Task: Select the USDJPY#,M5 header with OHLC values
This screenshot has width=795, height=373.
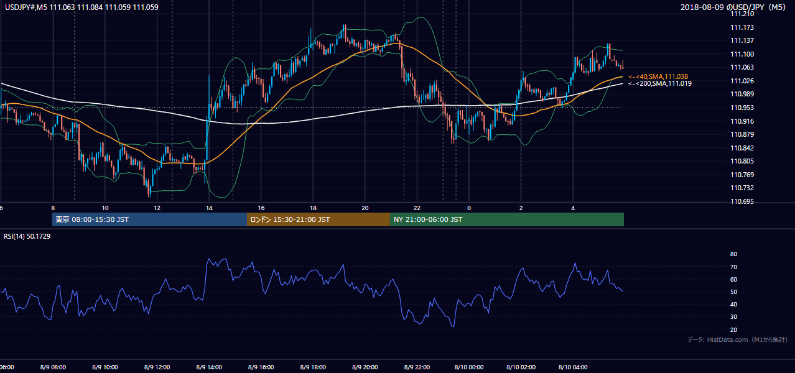Action: click(x=81, y=7)
